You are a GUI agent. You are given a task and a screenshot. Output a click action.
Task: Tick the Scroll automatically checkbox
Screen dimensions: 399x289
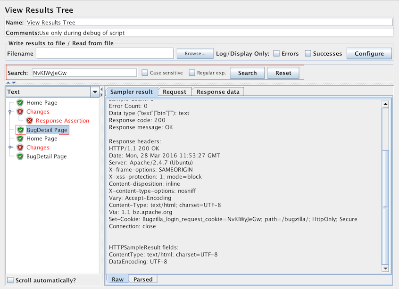(10, 280)
